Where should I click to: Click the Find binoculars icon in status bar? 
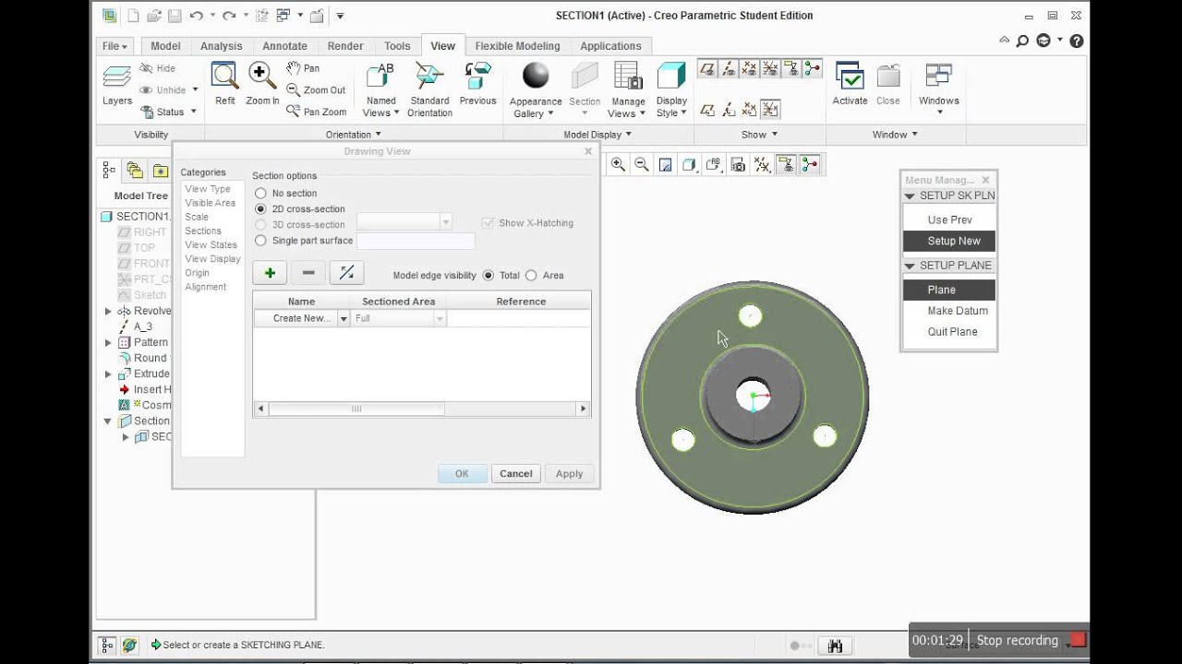(836, 646)
